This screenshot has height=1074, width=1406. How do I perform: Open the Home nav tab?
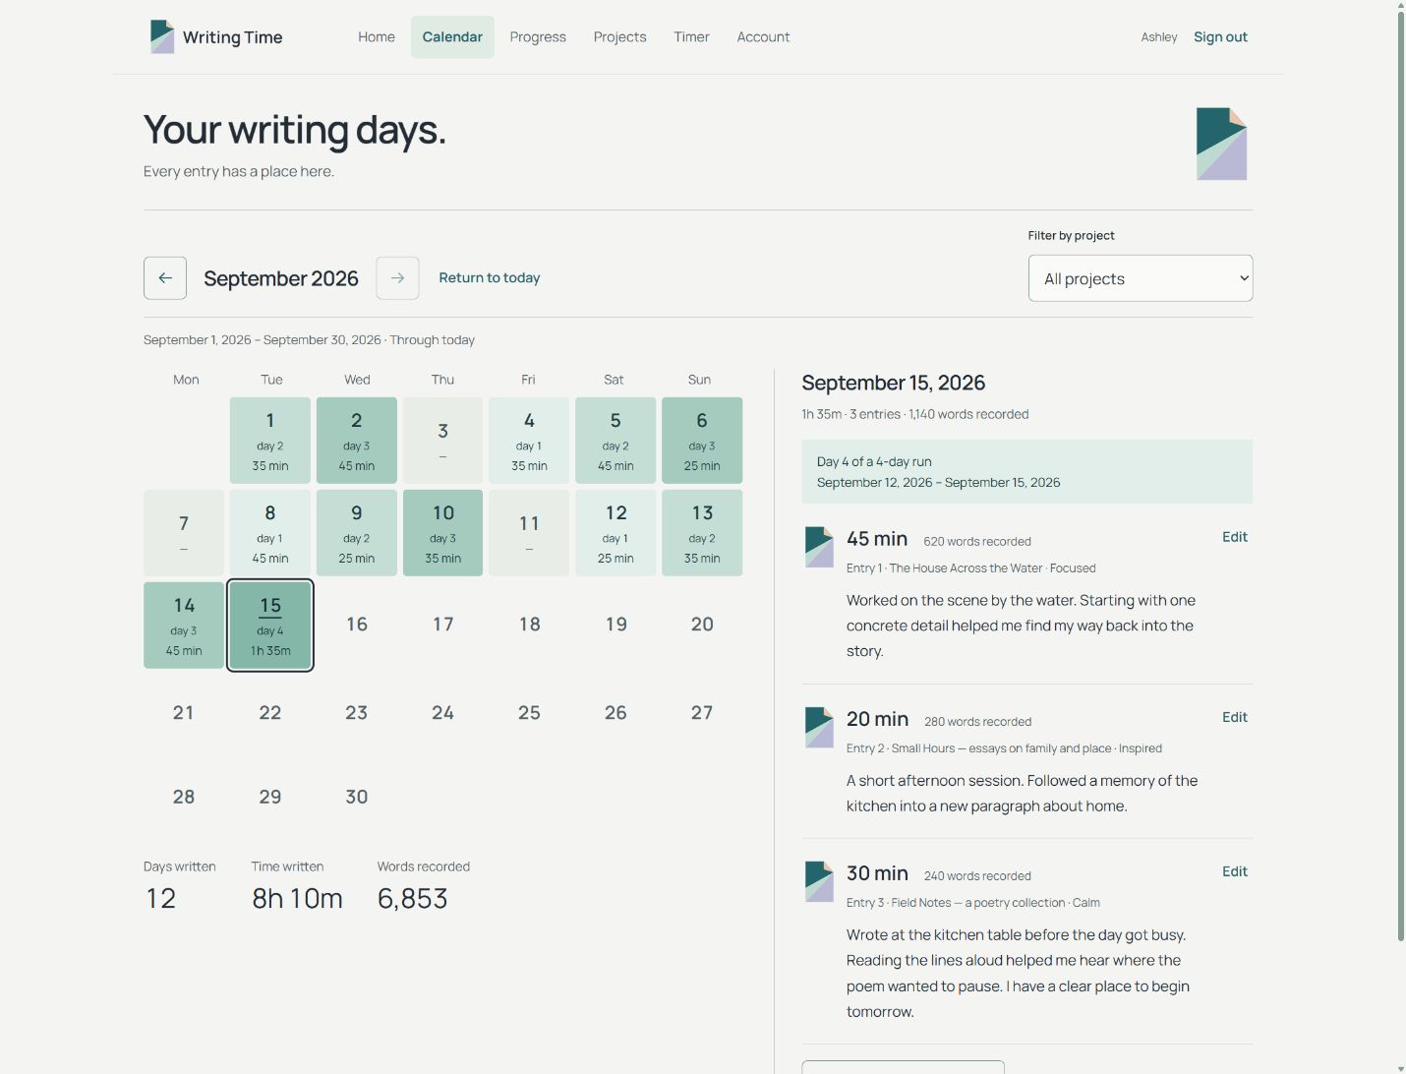click(x=377, y=37)
